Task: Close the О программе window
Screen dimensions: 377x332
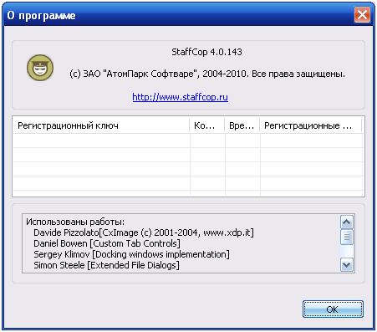Action: 362,14
